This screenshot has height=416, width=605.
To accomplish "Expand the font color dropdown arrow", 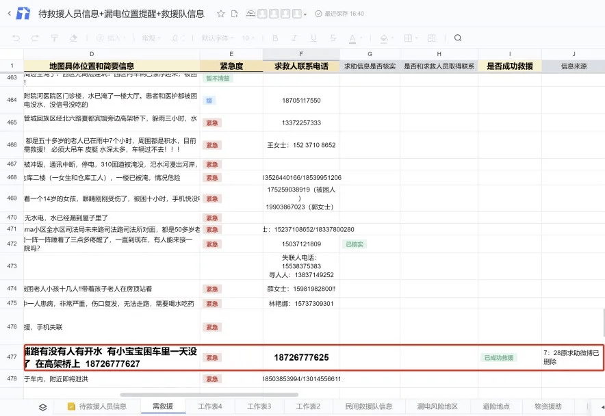I will 361,38.
